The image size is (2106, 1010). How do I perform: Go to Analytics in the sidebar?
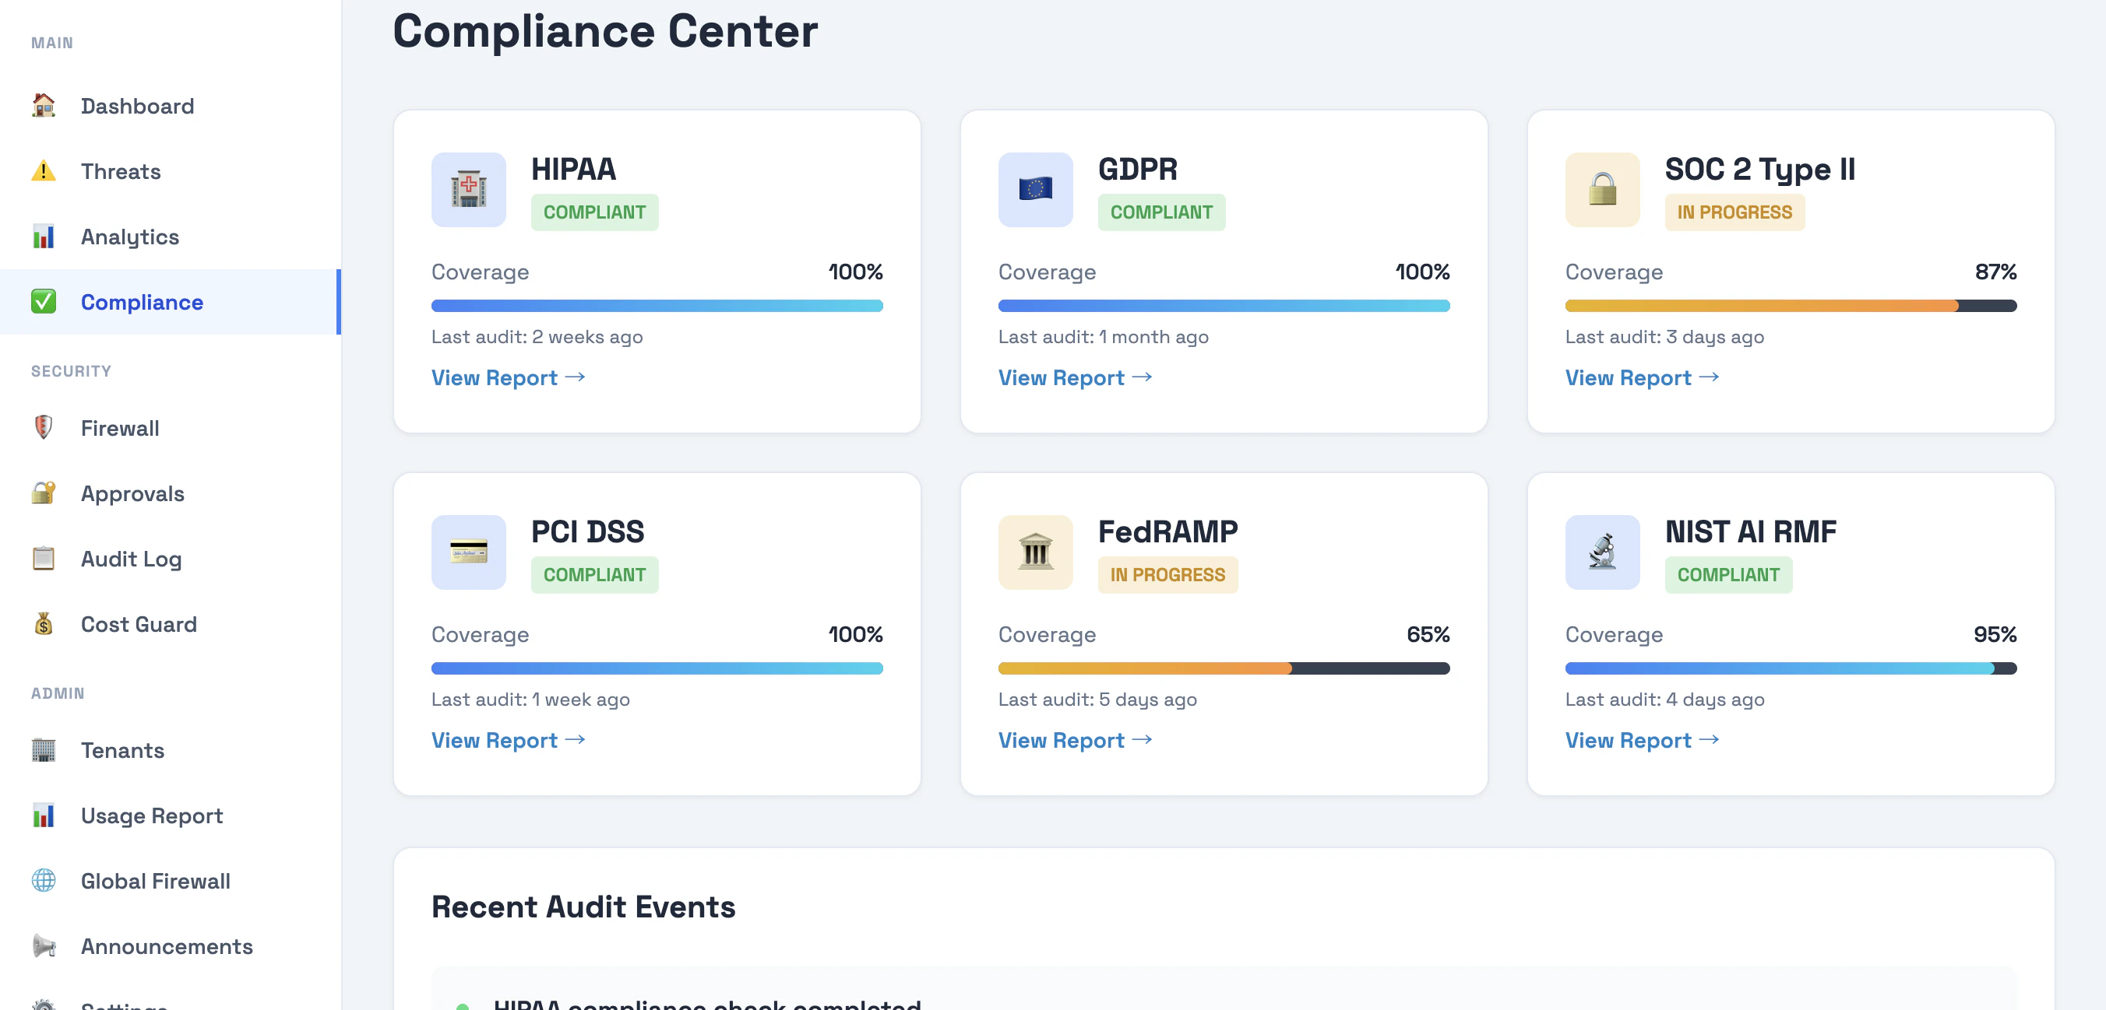click(x=129, y=237)
